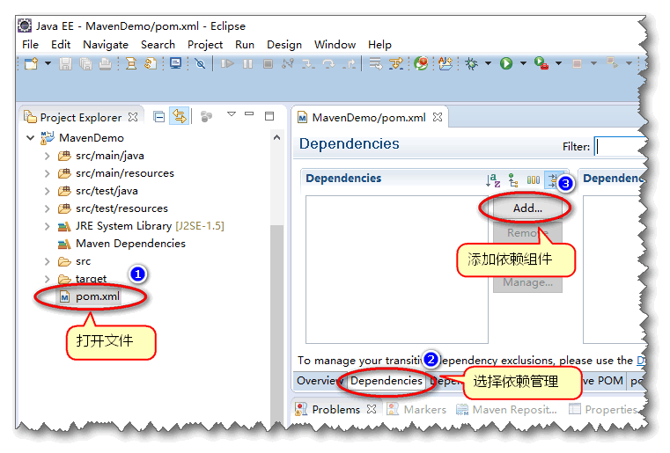Screen dimensions: 670x453
Task: Open the Run menu
Action: (245, 45)
